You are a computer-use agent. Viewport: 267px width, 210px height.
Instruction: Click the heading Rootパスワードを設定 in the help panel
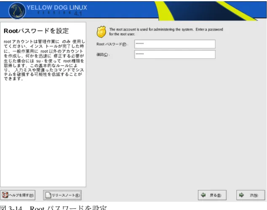click(x=36, y=31)
